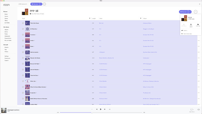
Task: Open Playlists under My Stuff
Action: pyautogui.click(x=6, y=47)
